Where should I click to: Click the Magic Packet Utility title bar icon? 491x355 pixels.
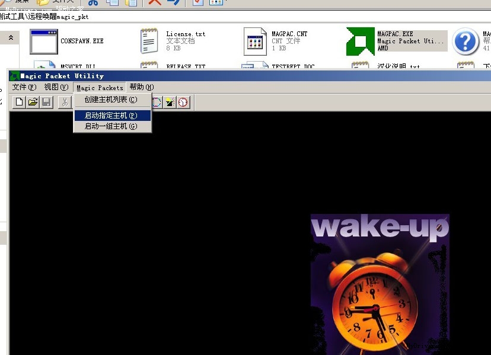(14, 76)
